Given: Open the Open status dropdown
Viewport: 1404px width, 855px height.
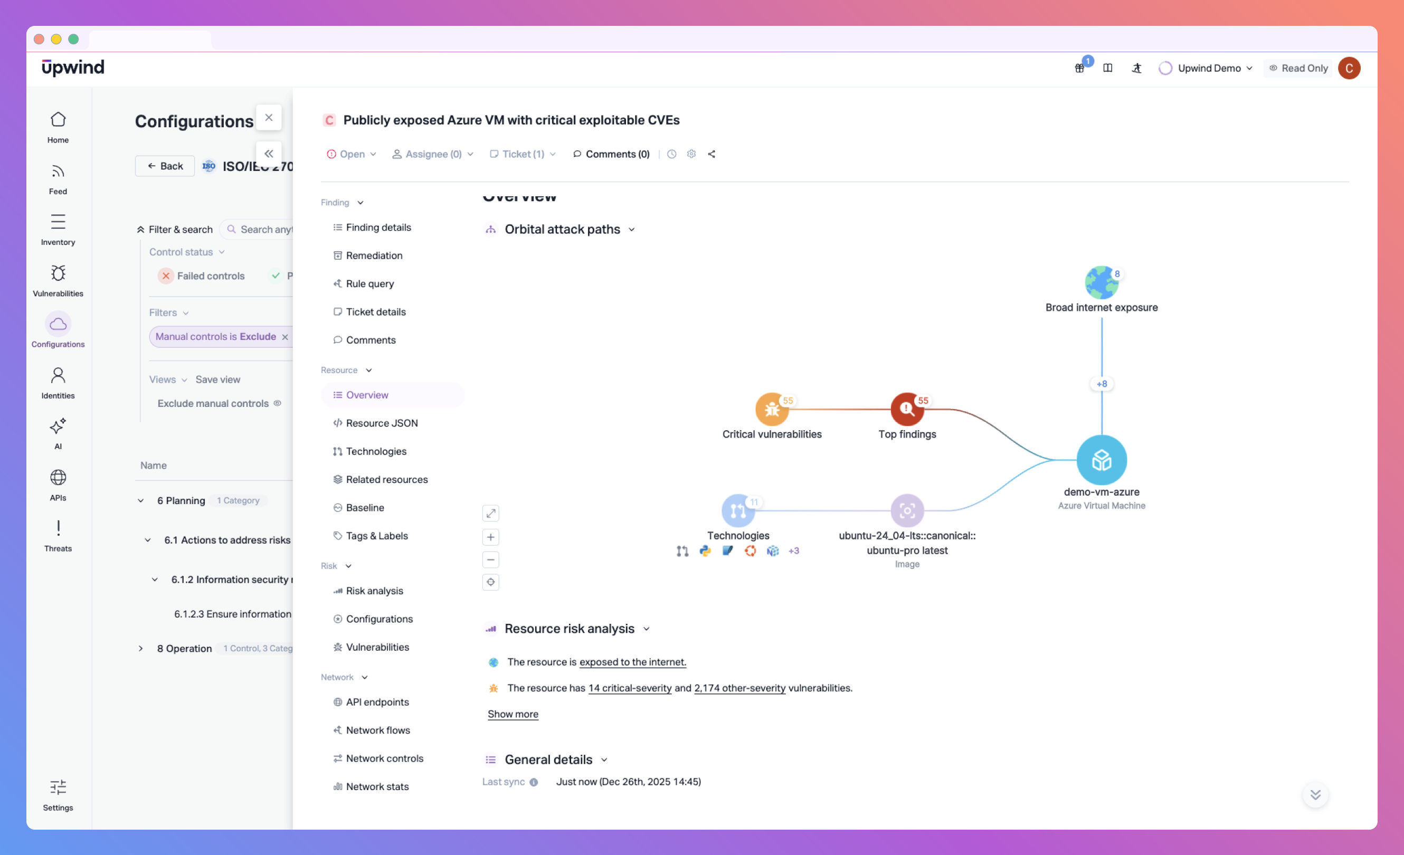Looking at the screenshot, I should [352, 154].
